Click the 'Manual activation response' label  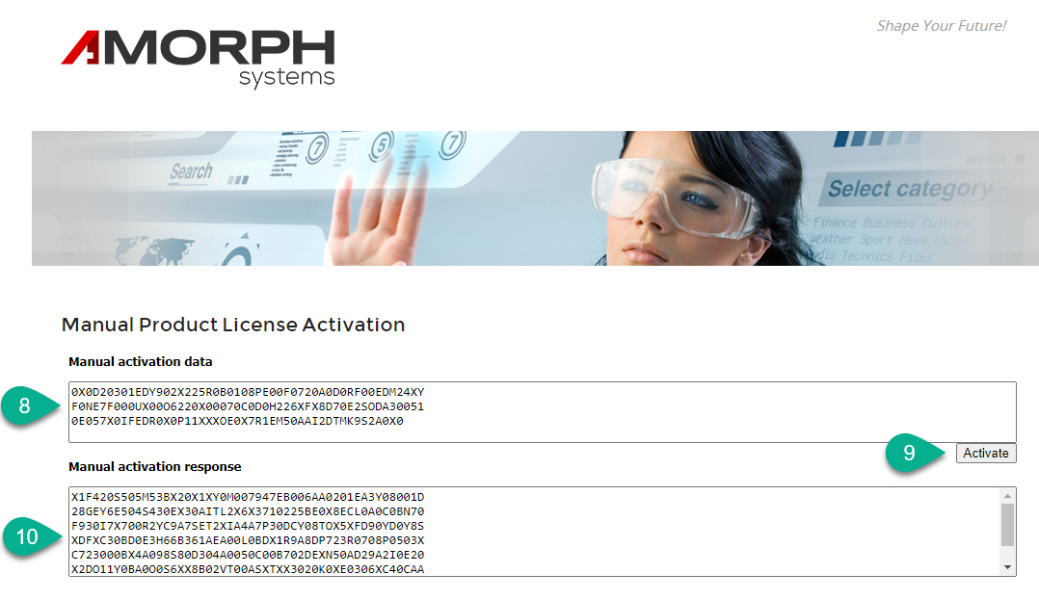[155, 467]
